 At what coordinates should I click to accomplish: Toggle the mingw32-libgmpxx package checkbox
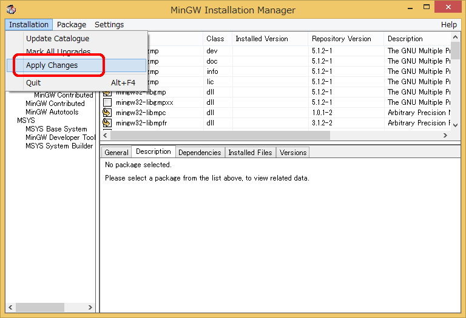107,102
